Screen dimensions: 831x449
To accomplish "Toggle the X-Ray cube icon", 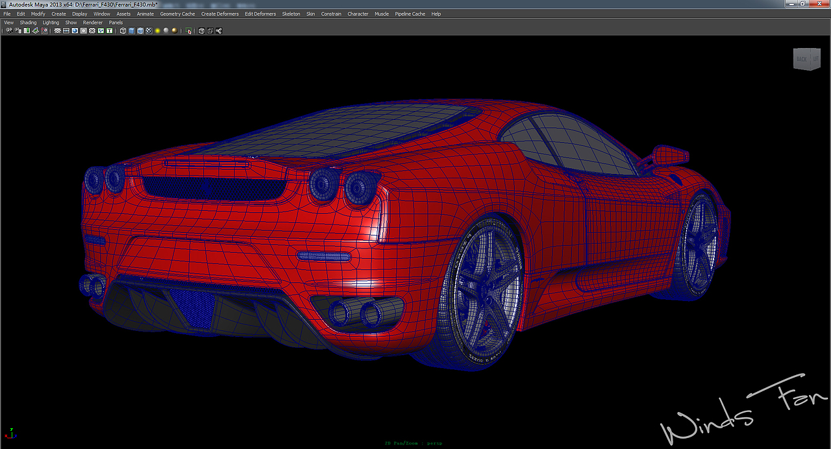I will click(201, 30).
